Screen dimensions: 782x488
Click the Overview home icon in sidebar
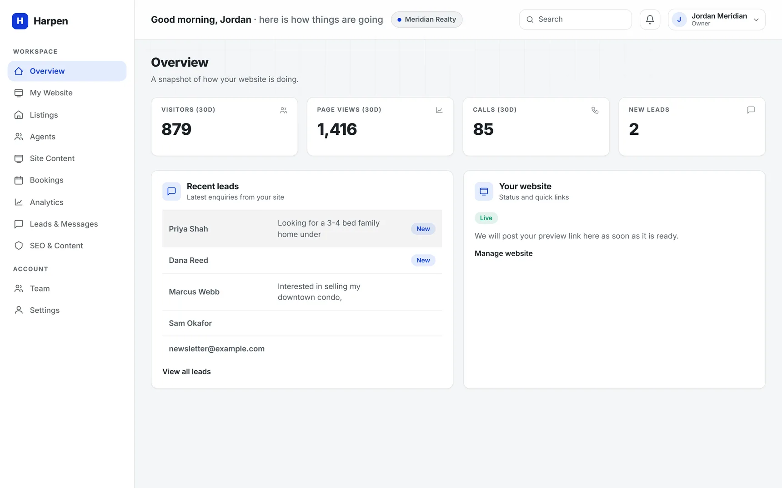(19, 71)
